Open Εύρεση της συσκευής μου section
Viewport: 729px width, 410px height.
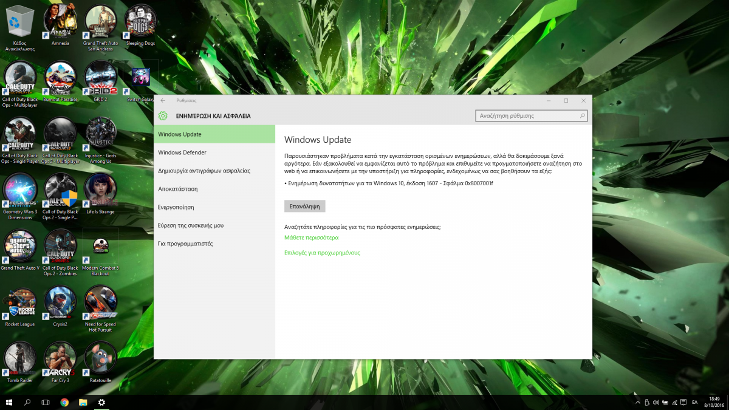click(214, 225)
